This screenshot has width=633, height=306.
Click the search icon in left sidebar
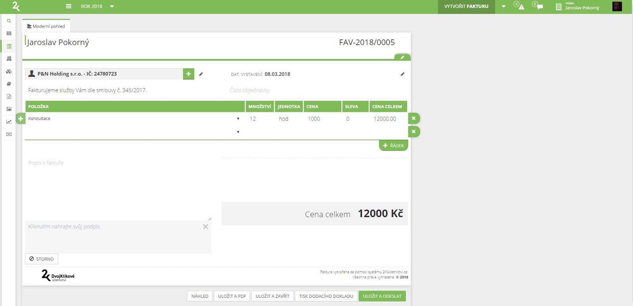click(x=9, y=21)
